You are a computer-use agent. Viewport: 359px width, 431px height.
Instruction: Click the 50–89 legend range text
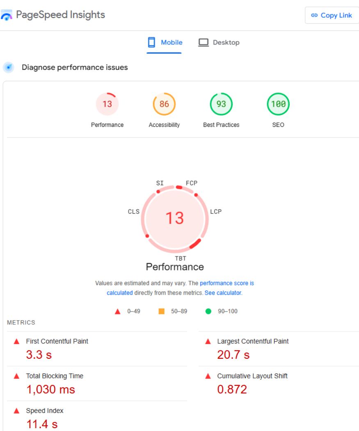[179, 311]
